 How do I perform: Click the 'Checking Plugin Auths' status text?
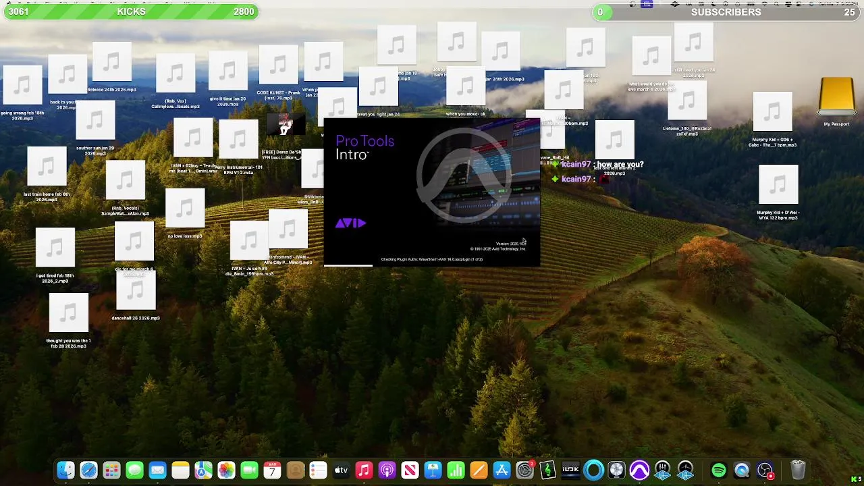click(431, 259)
